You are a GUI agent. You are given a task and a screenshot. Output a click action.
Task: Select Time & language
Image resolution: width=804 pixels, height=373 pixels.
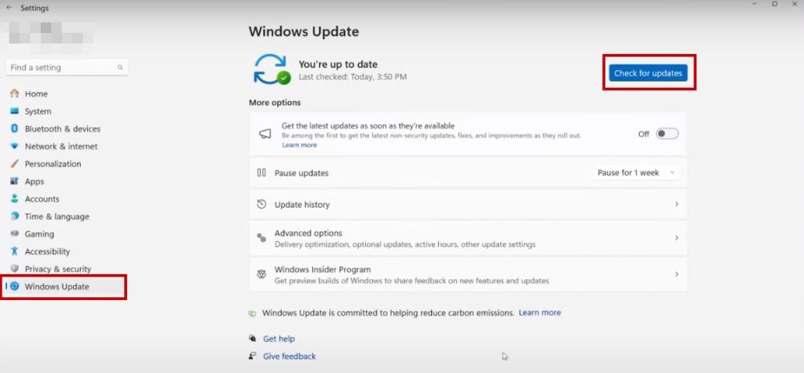coord(57,216)
